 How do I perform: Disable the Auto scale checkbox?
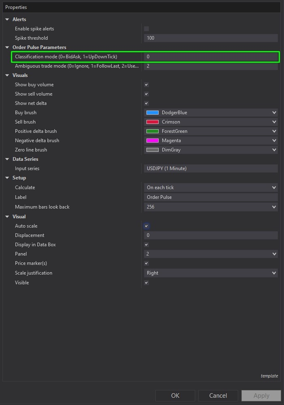coord(146,226)
